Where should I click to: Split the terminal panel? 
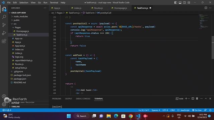(193, 99)
